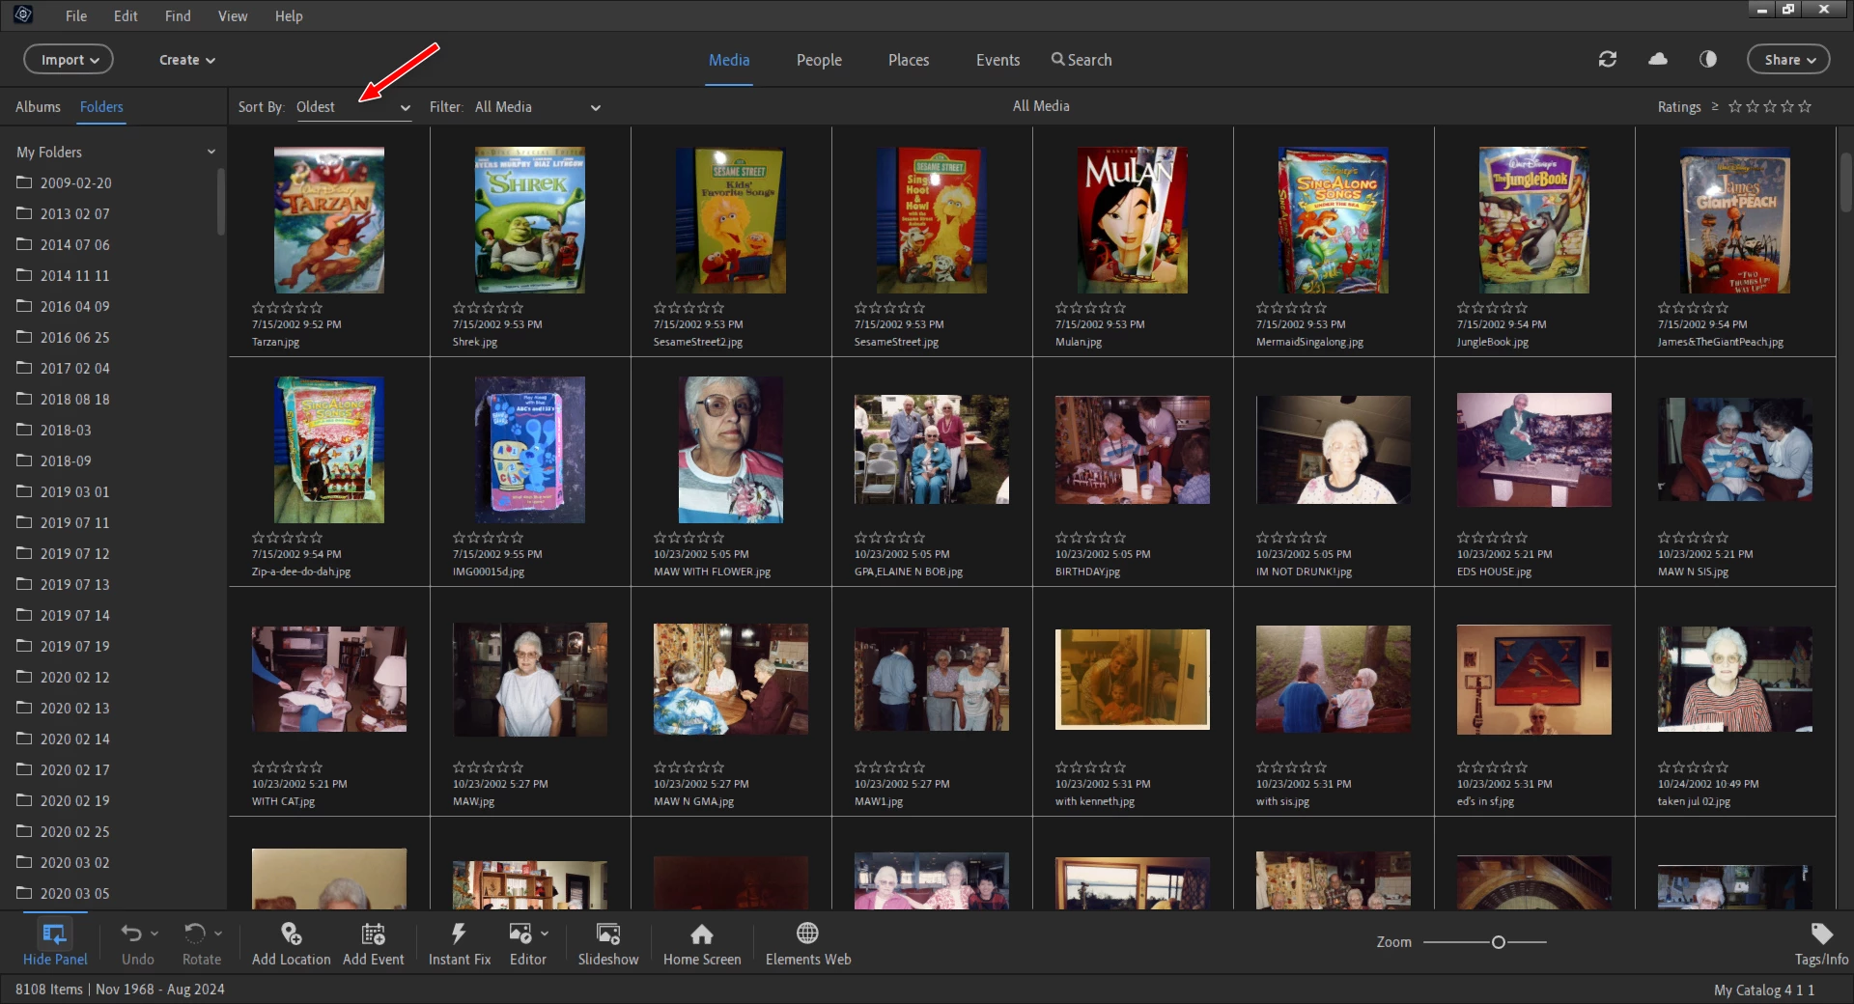Click the Hide Panel icon
The width and height of the screenshot is (1854, 1004).
(55, 934)
